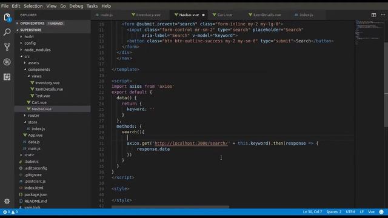Open the Debug view in activity bar
The height and width of the screenshot is (218, 388).
[x=7, y=62]
